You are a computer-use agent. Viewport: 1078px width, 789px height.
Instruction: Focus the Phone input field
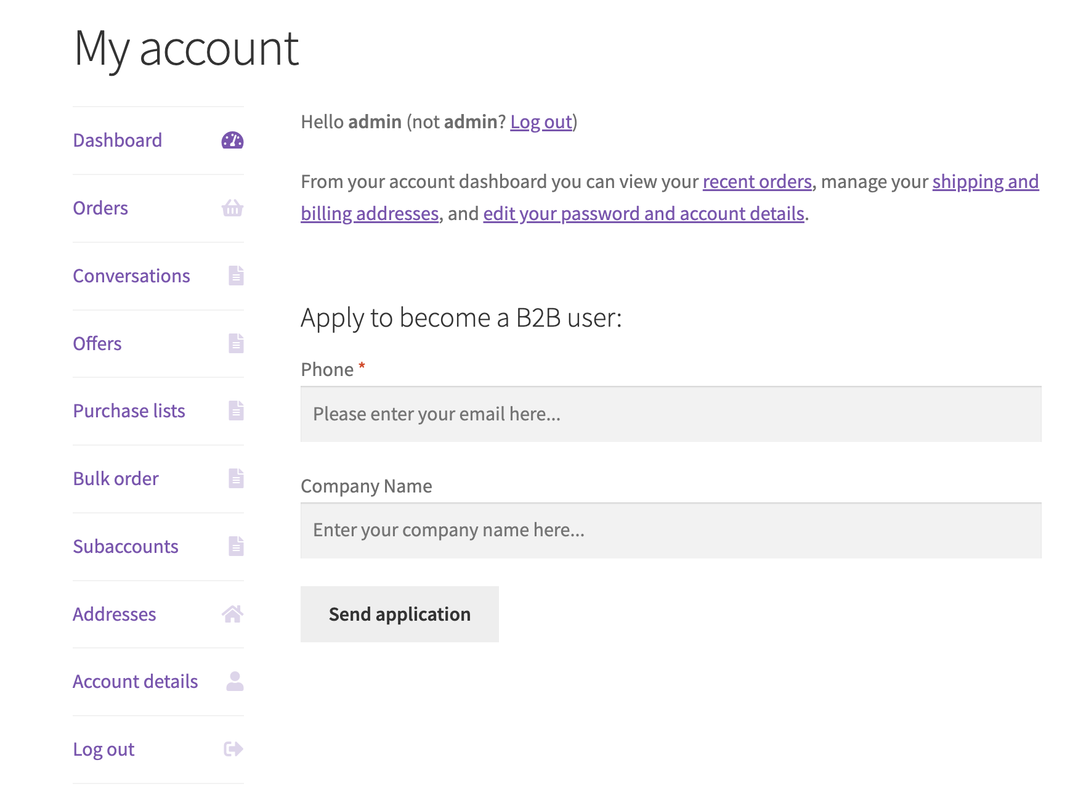tap(671, 414)
